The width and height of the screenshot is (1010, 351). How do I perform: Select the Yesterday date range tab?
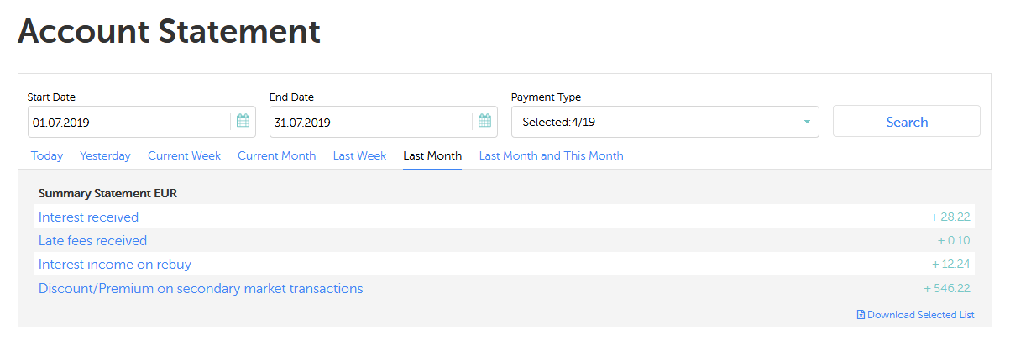(105, 155)
